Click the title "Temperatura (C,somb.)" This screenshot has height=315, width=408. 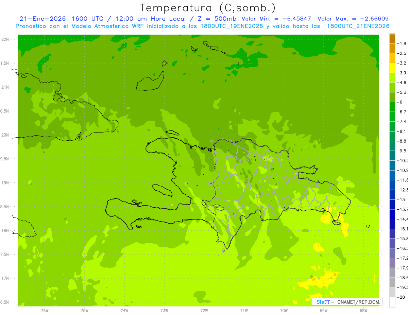click(x=208, y=8)
